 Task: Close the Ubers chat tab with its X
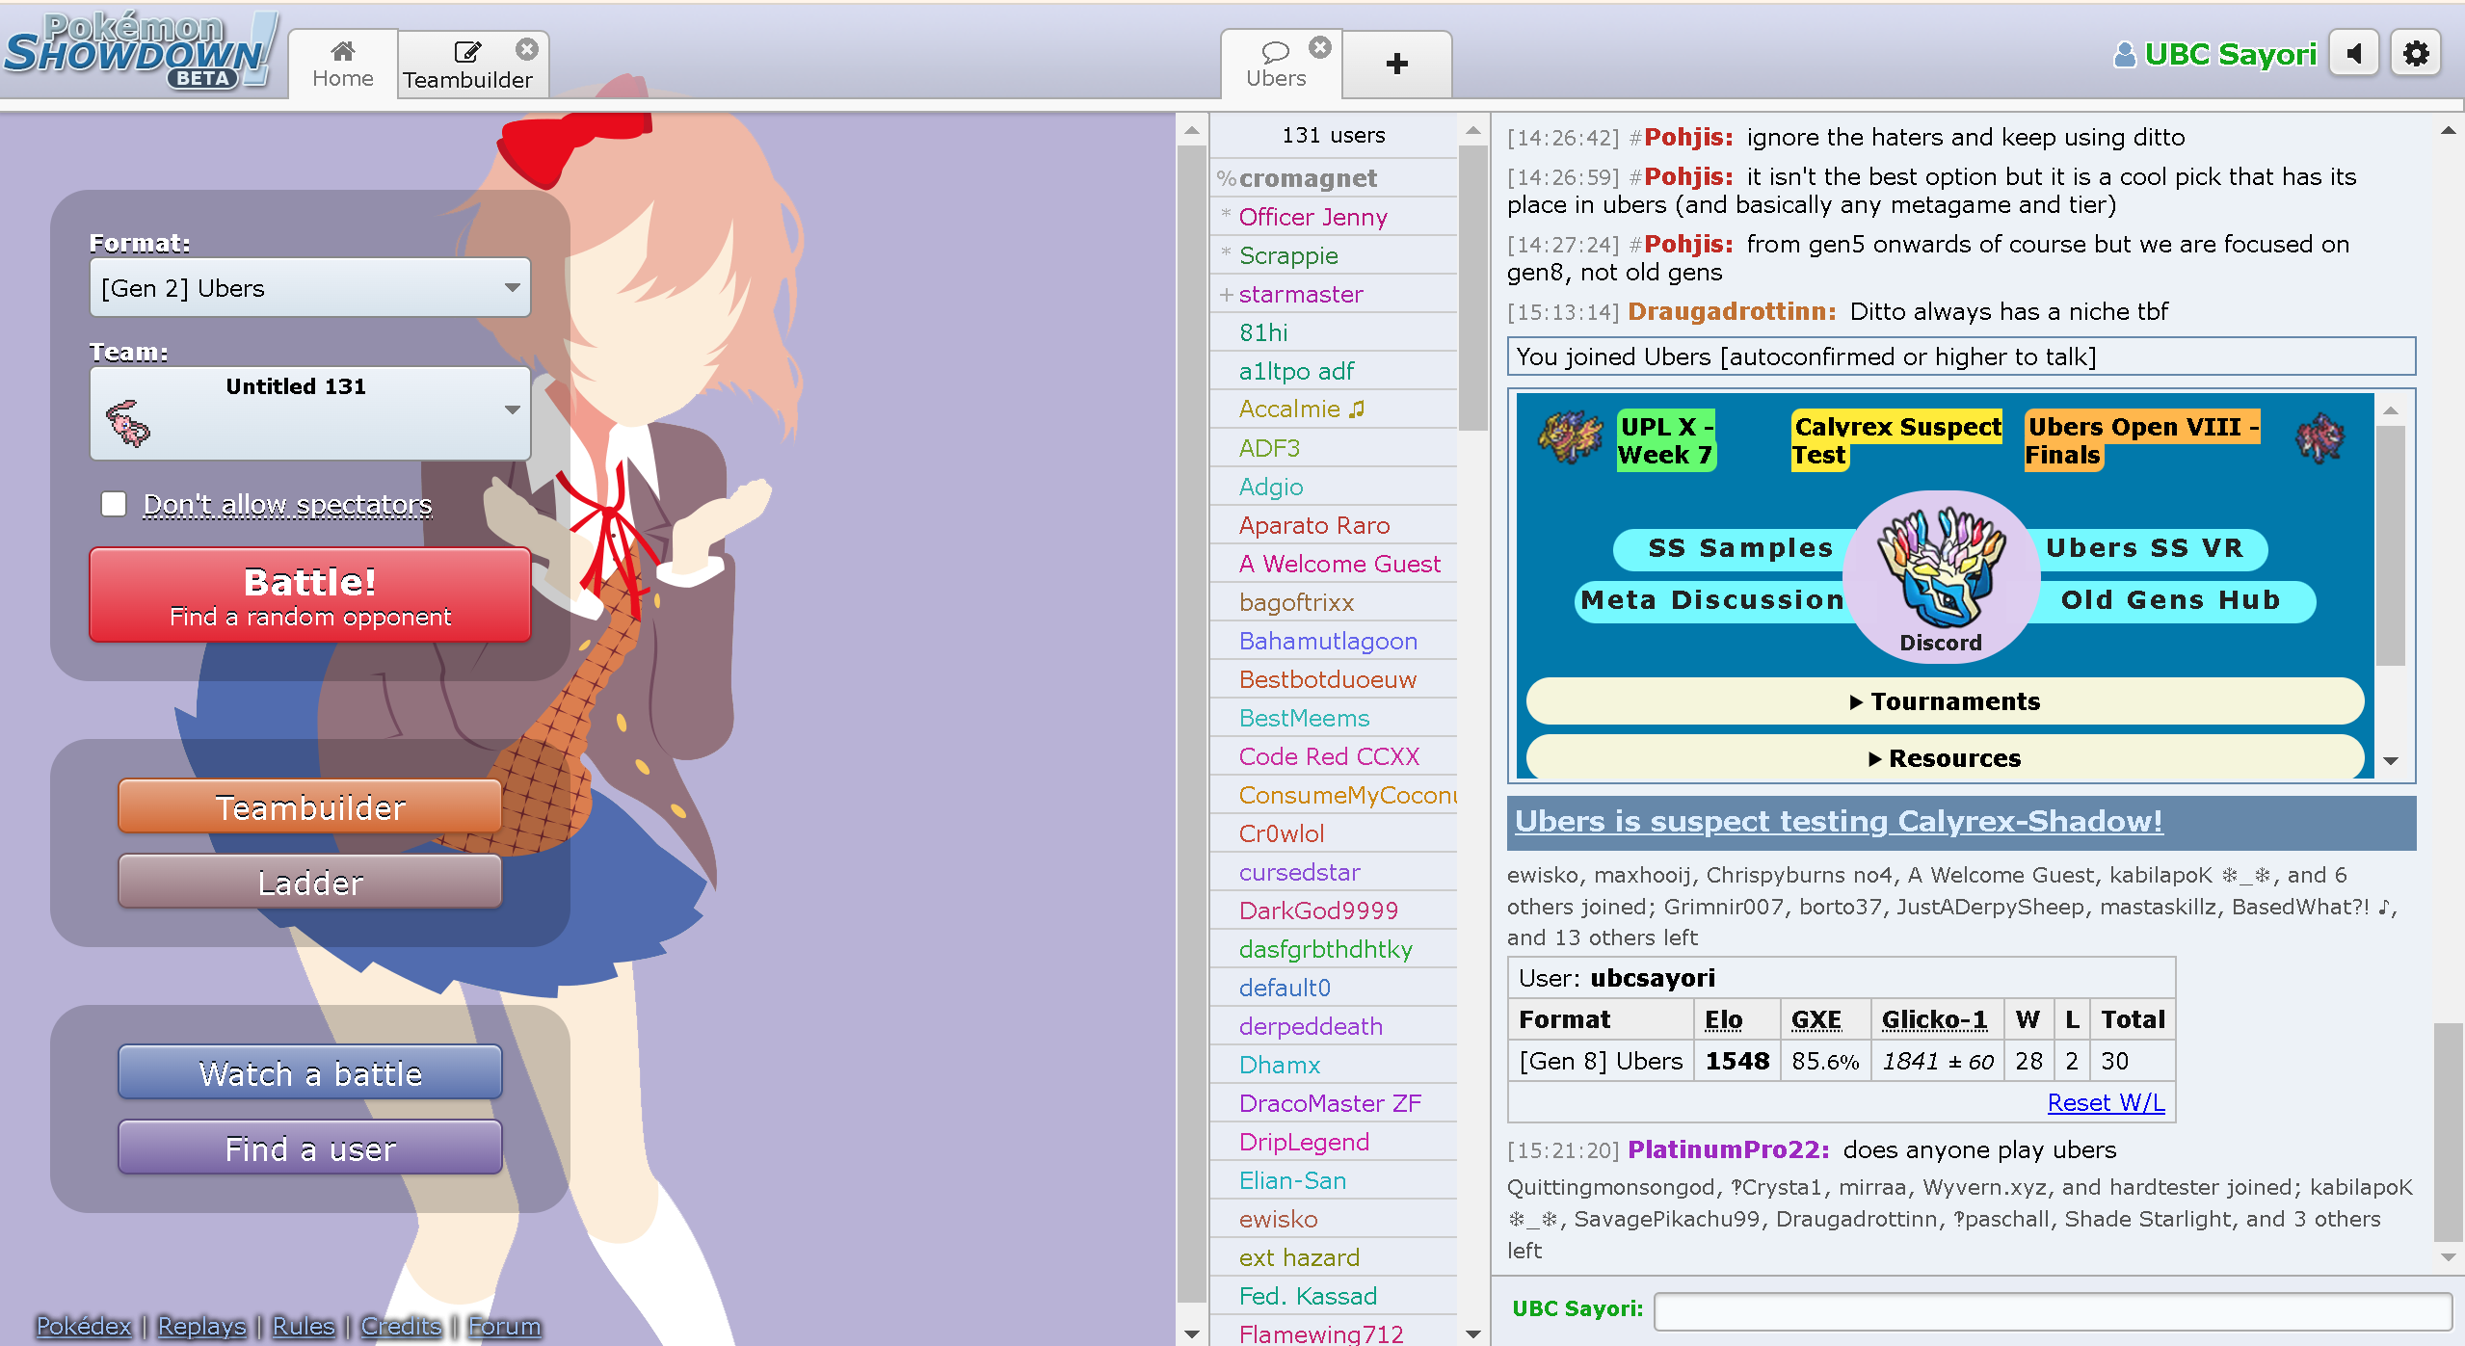(1319, 47)
